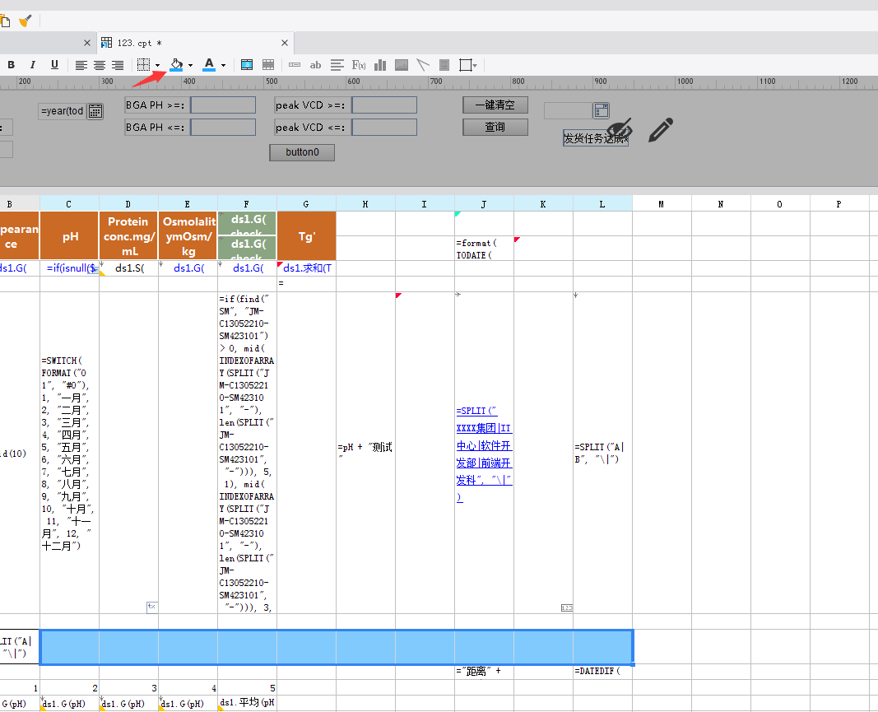The image size is (878, 712).
Task: Click the unmerge cells grid icon
Action: tap(268, 65)
